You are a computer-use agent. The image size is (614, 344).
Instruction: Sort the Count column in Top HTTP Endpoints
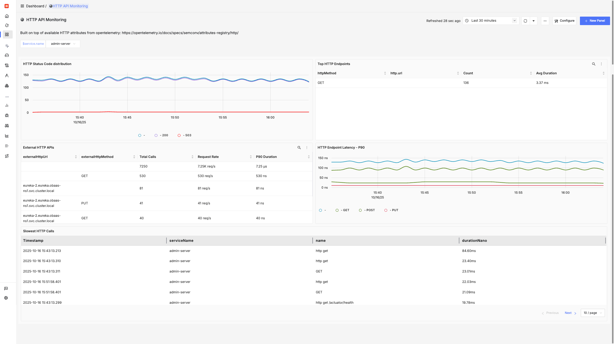click(x=531, y=73)
